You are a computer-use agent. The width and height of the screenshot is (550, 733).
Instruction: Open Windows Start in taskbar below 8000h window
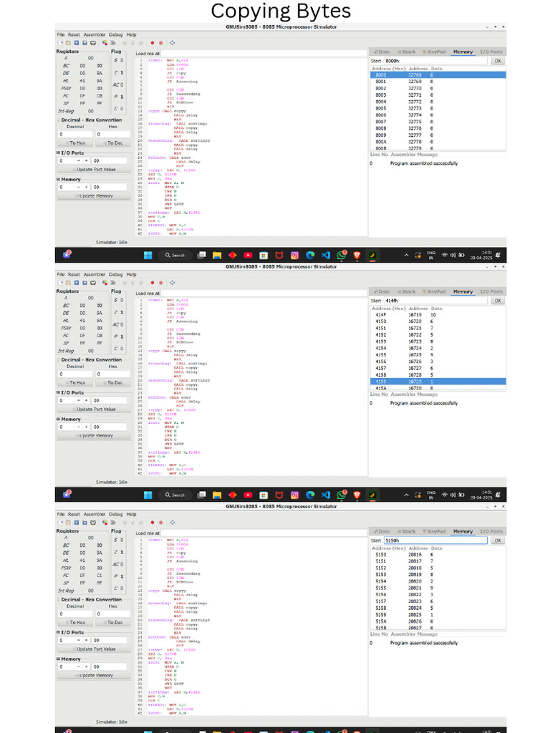tap(148, 256)
